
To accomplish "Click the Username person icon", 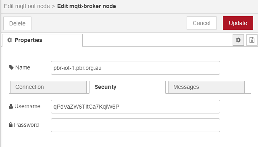I will tap(11, 106).
